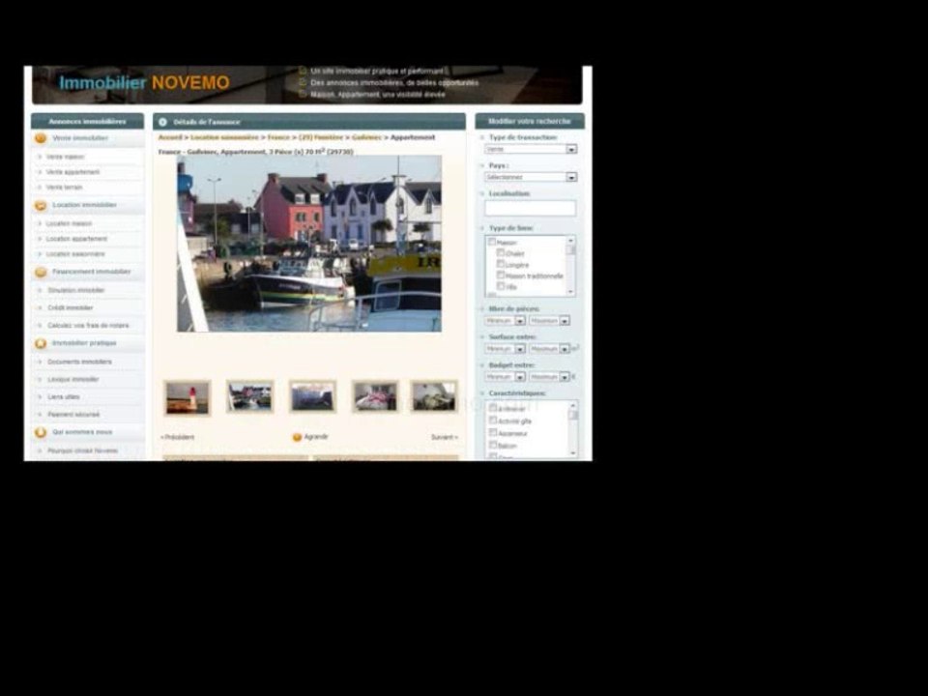Screen dimensions: 928x696
Task: Open Vente appartement link
Action: point(72,172)
